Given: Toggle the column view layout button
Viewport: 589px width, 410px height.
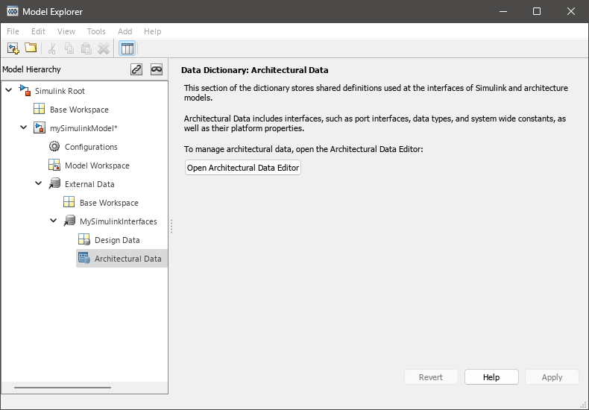Looking at the screenshot, I should (127, 48).
